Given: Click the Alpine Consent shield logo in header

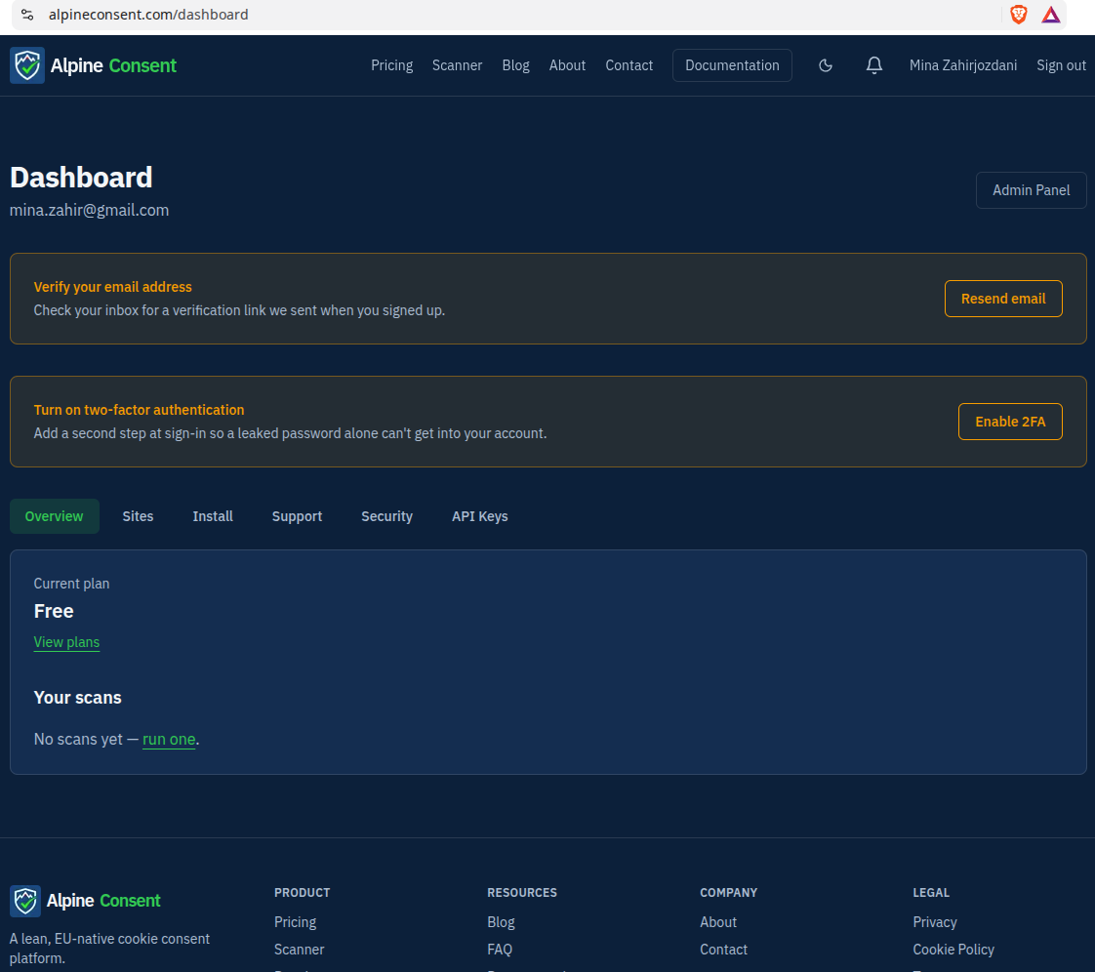Looking at the screenshot, I should click(x=27, y=65).
